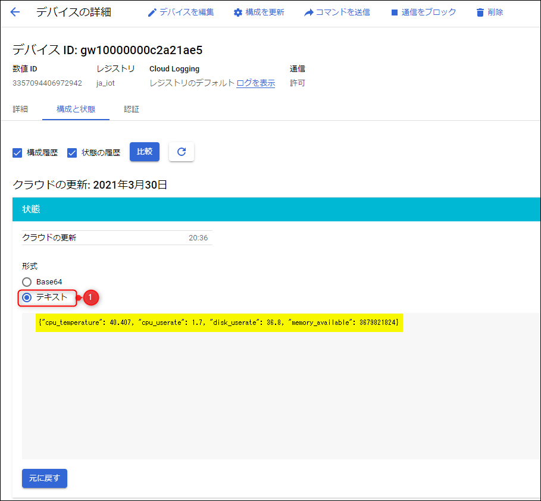Screen dimensions: 541x501
Task: Select the highlighted cpu_temperature JSON text
Action: tap(220, 322)
